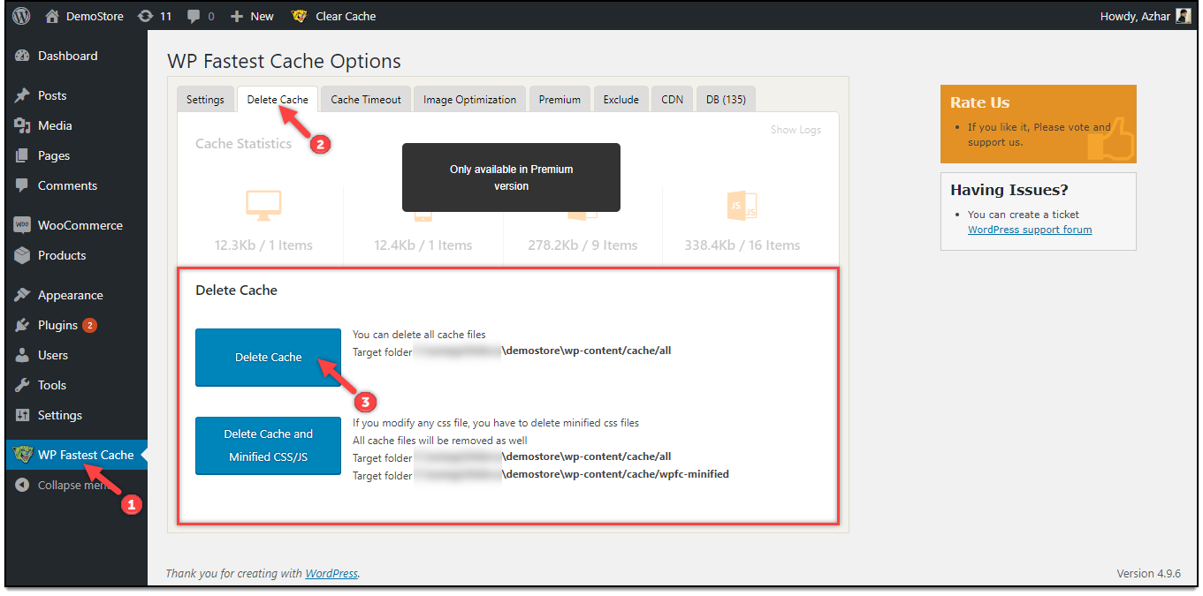Click the Show Logs link
This screenshot has width=1203, height=596.
(x=796, y=129)
